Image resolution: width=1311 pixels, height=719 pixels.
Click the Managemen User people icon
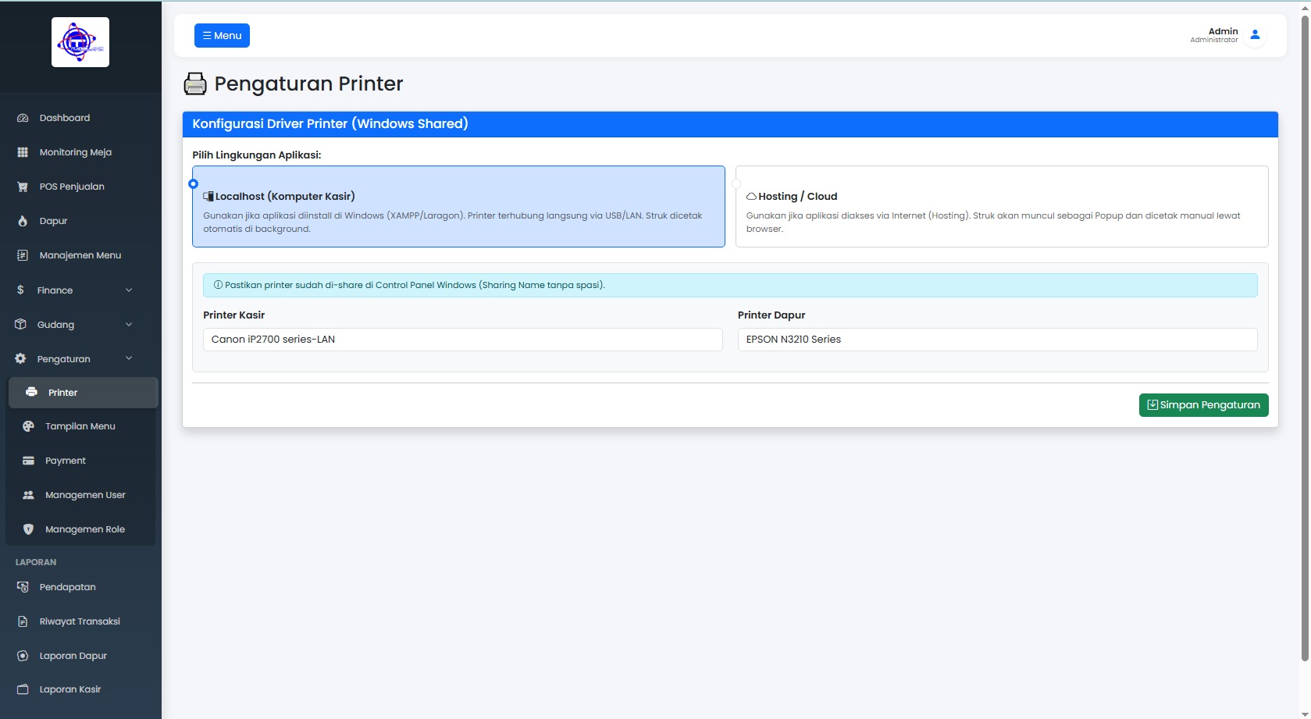29,495
